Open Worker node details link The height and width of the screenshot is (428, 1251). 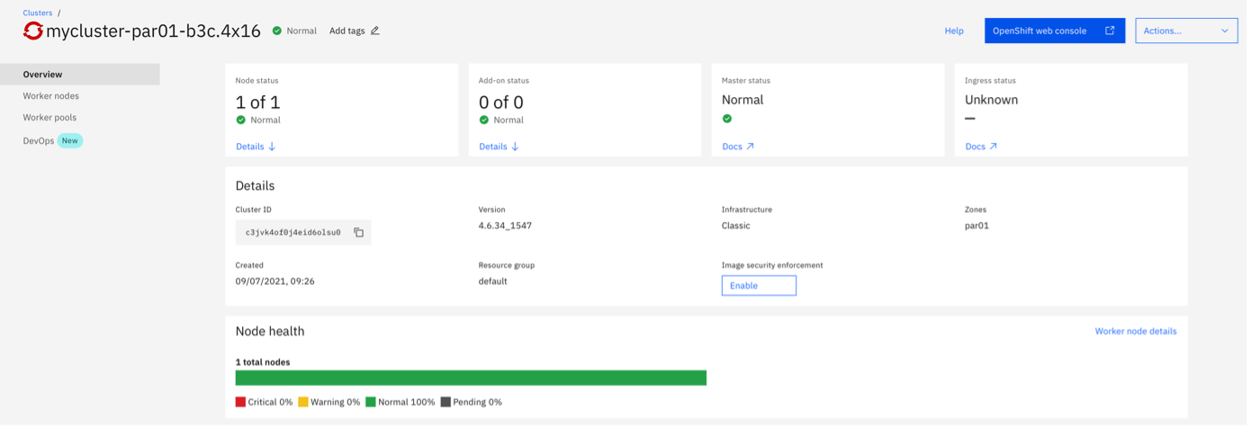tap(1136, 331)
